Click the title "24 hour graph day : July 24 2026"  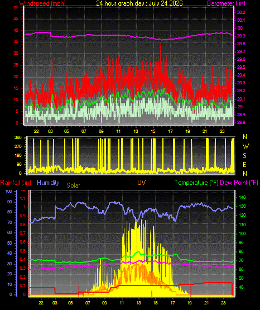click(139, 3)
